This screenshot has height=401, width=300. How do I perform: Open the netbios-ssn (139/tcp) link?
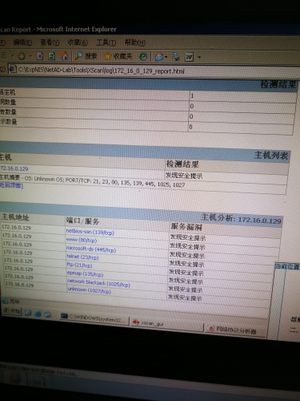click(x=90, y=232)
